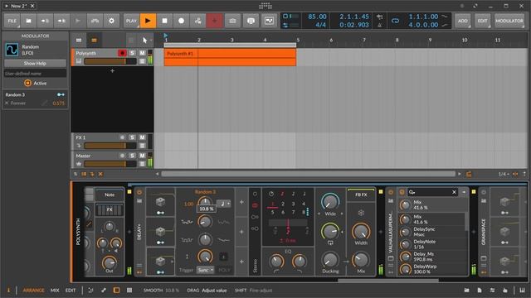Mute the FX 1 track
Viewport: 531px width, 298px height.
142,137
